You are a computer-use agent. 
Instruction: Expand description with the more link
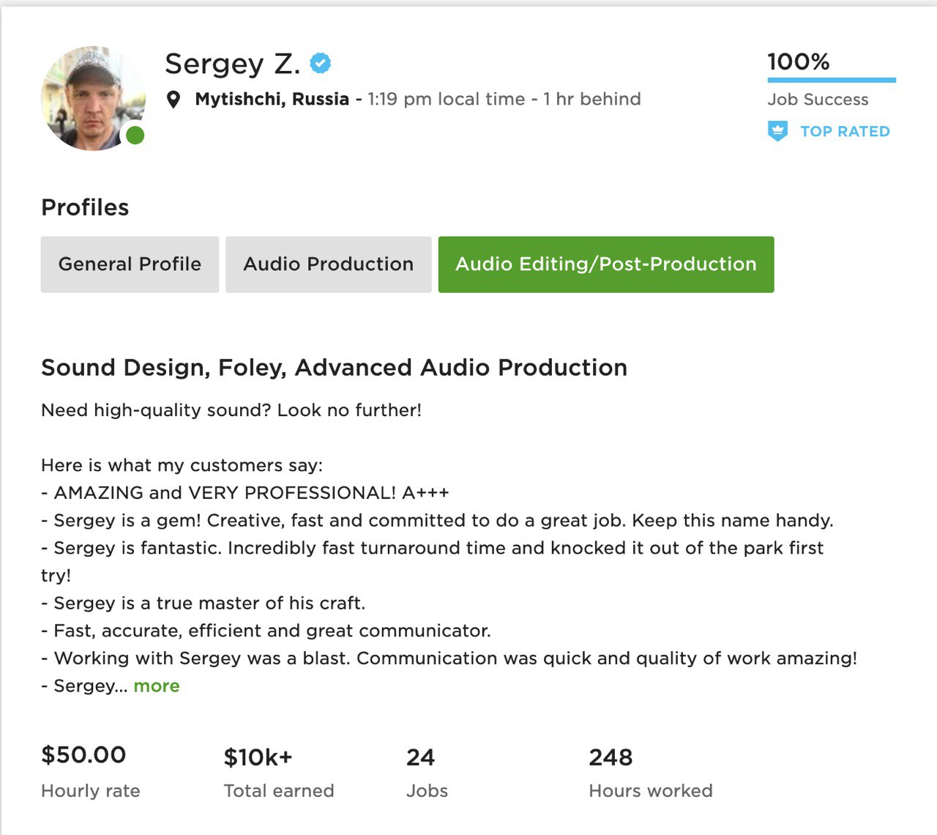coord(157,686)
